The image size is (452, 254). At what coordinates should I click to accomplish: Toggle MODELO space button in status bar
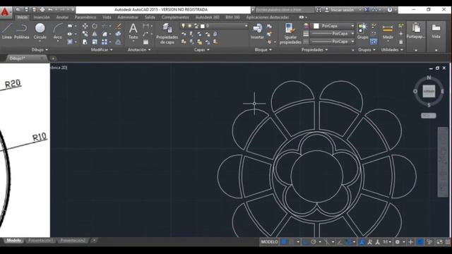[269, 242]
